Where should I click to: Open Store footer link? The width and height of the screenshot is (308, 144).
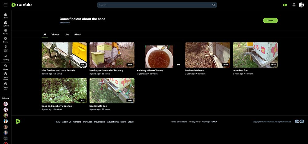(x=123, y=122)
